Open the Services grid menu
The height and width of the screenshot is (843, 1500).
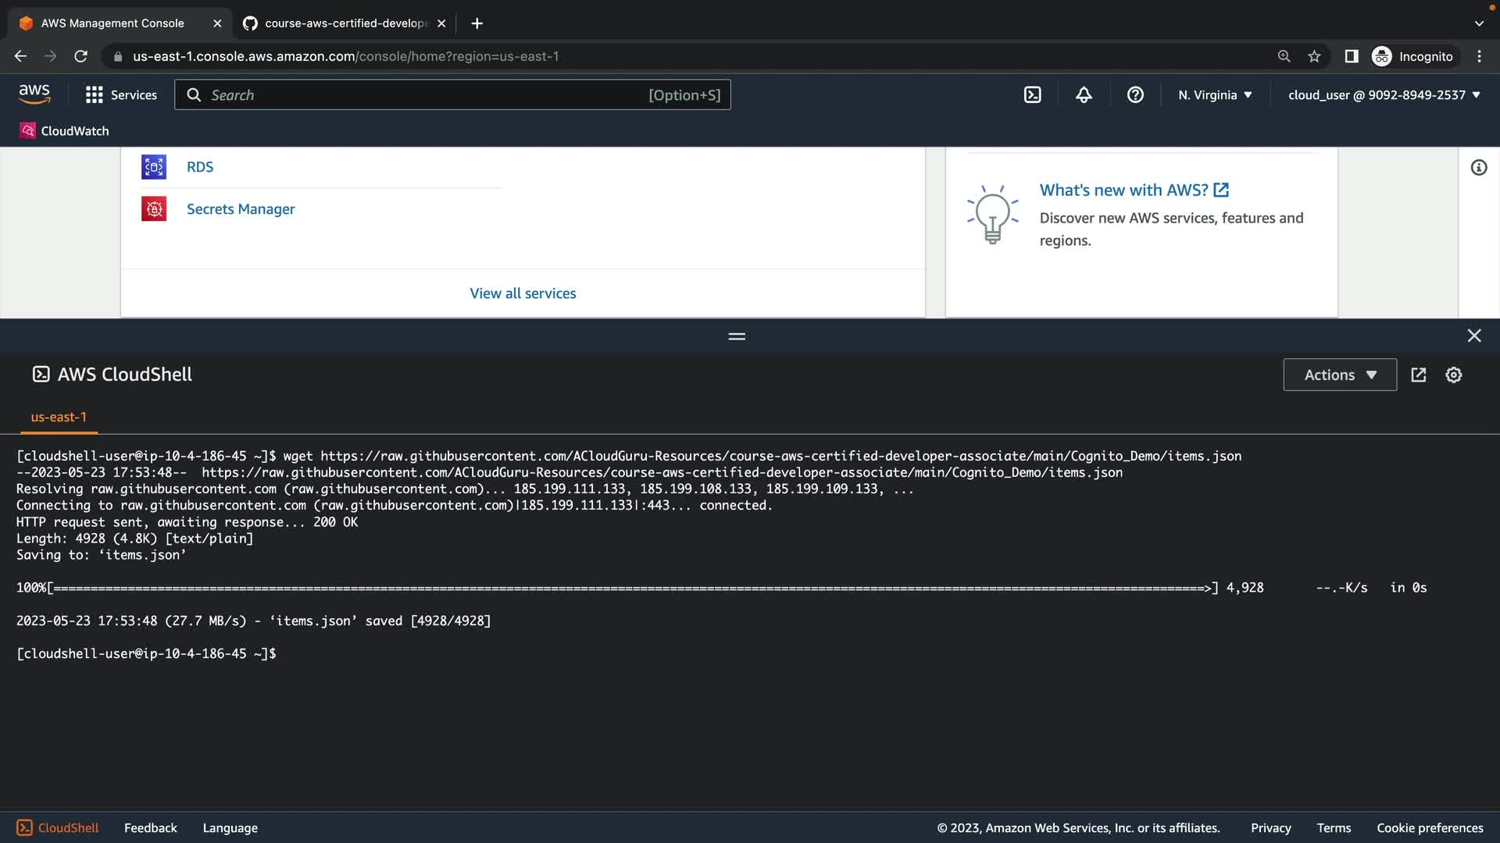121,95
